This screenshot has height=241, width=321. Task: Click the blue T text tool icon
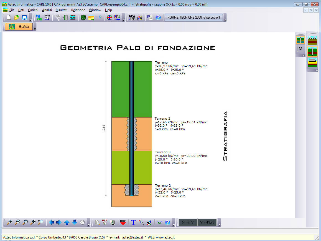tap(133, 222)
